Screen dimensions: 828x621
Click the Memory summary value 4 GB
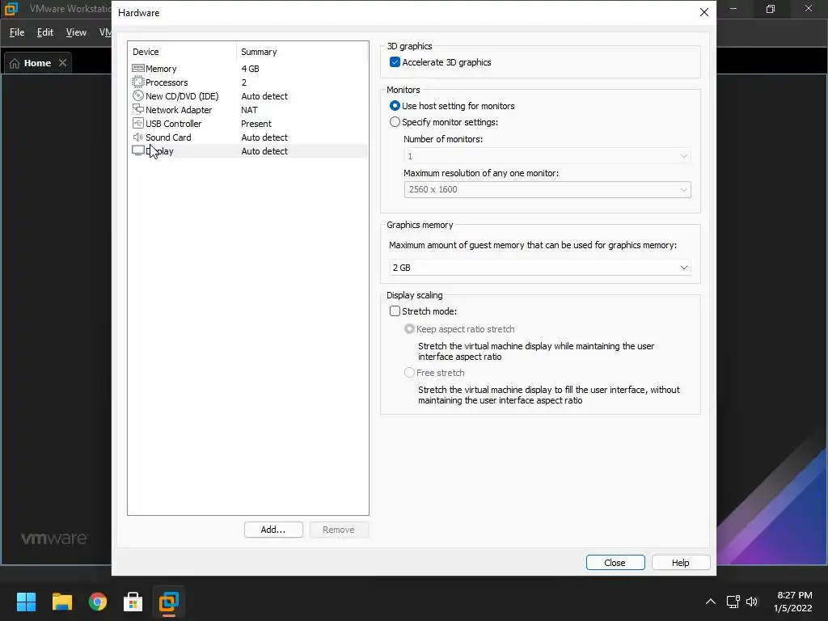tap(251, 69)
